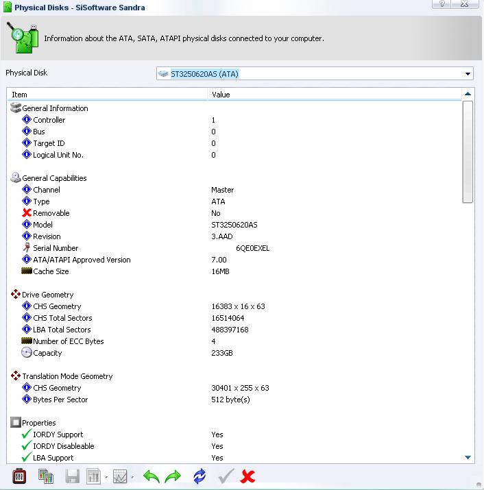Click the scroll down arrow of the list

coord(468,457)
